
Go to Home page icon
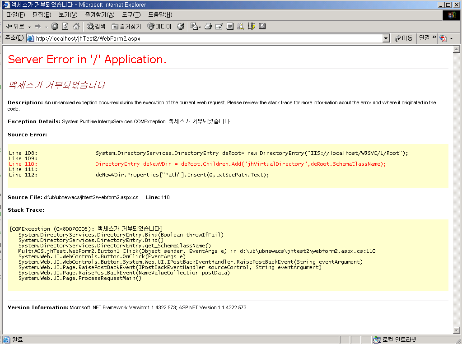click(x=76, y=27)
